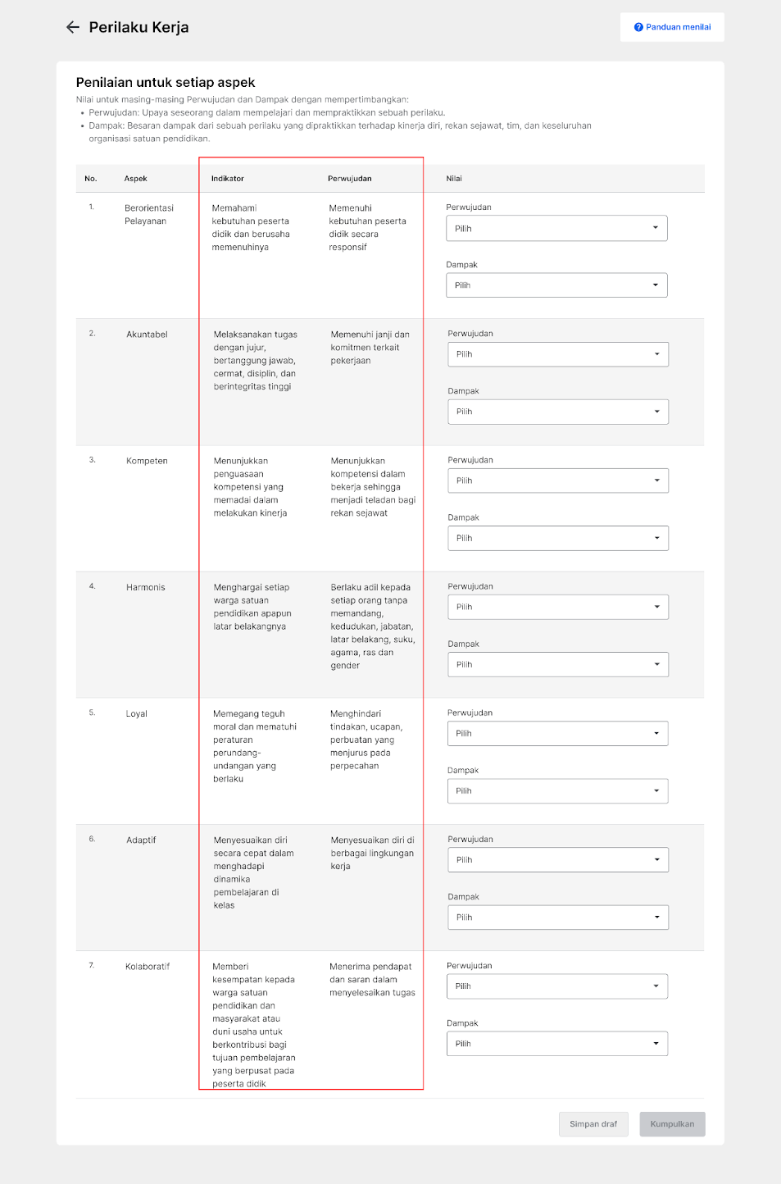Open Perwujudan dropdown for Harmonis
Image resolution: width=781 pixels, height=1184 pixels.
coord(557,607)
